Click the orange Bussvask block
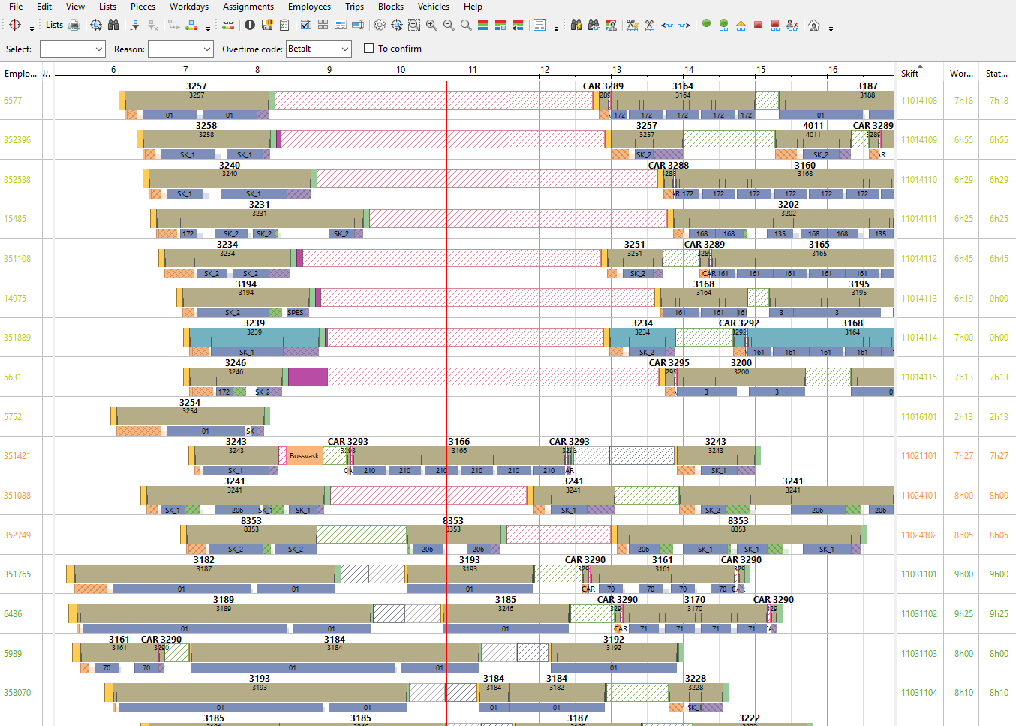1016x726 pixels. tap(305, 455)
